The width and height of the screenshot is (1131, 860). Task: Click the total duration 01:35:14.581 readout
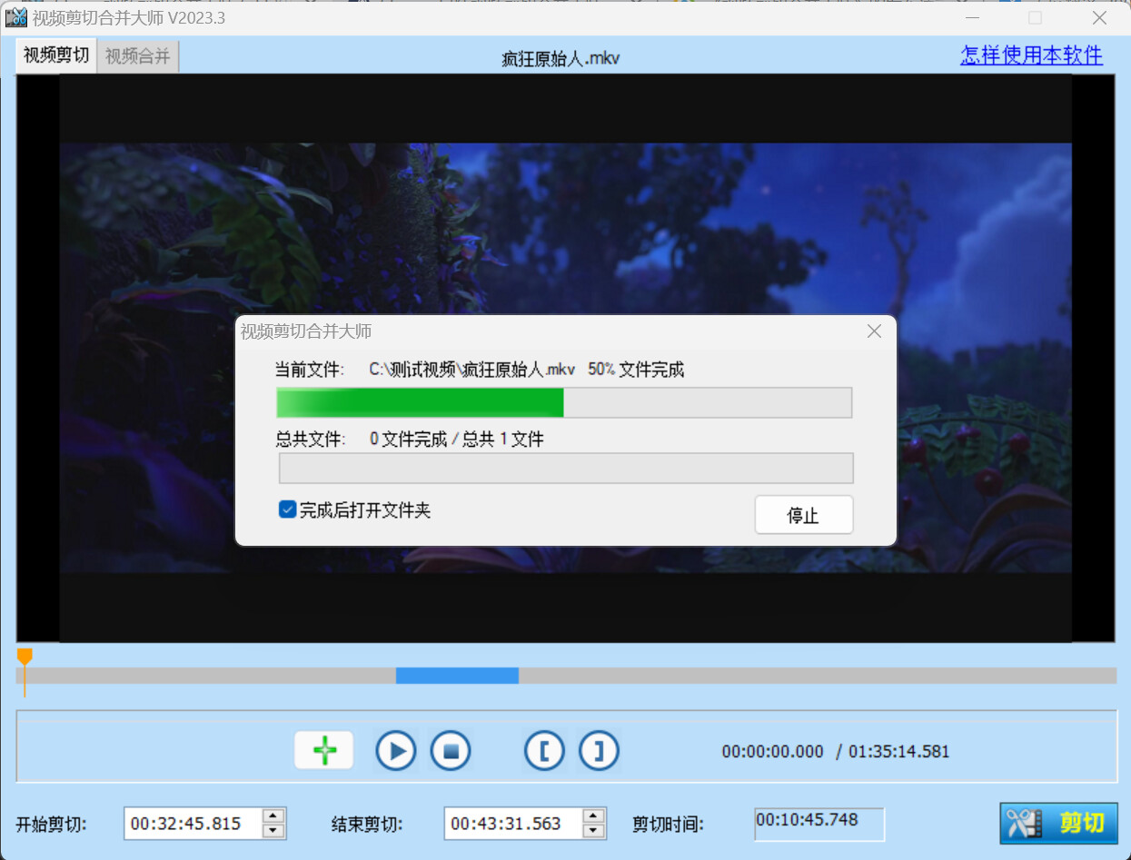coord(899,752)
